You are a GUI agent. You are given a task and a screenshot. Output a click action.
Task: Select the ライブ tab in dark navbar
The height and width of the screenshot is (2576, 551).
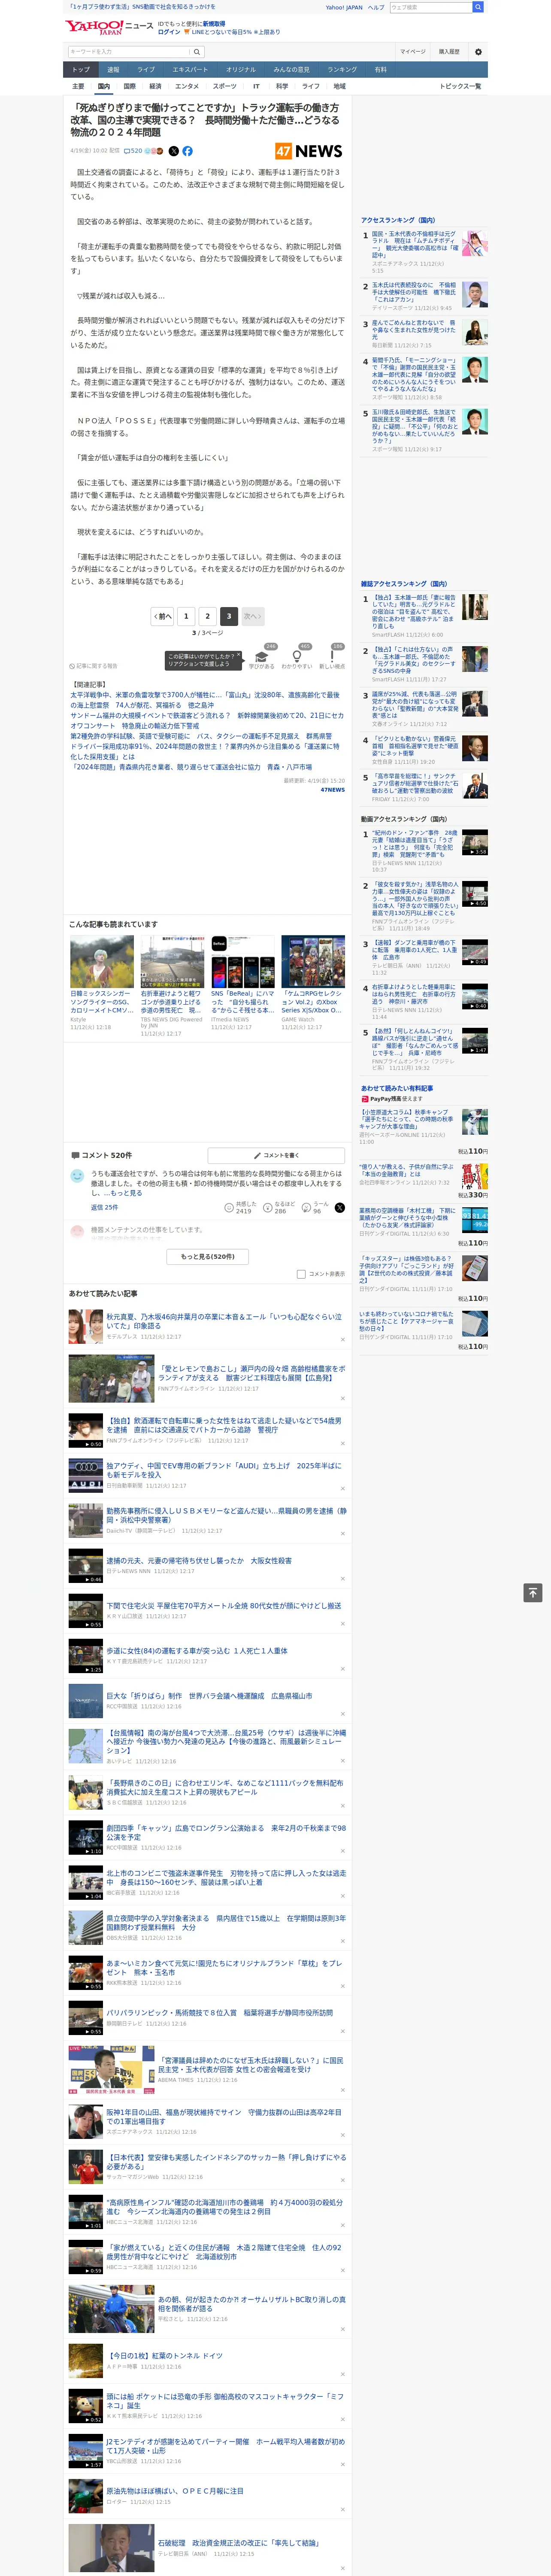(x=146, y=70)
